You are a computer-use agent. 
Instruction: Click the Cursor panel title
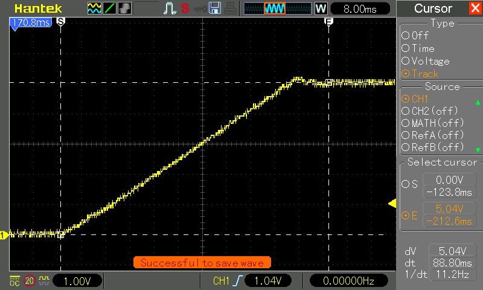433,8
